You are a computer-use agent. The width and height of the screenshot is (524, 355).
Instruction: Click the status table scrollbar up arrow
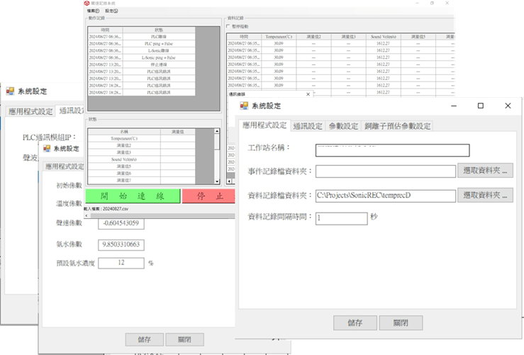point(217,132)
